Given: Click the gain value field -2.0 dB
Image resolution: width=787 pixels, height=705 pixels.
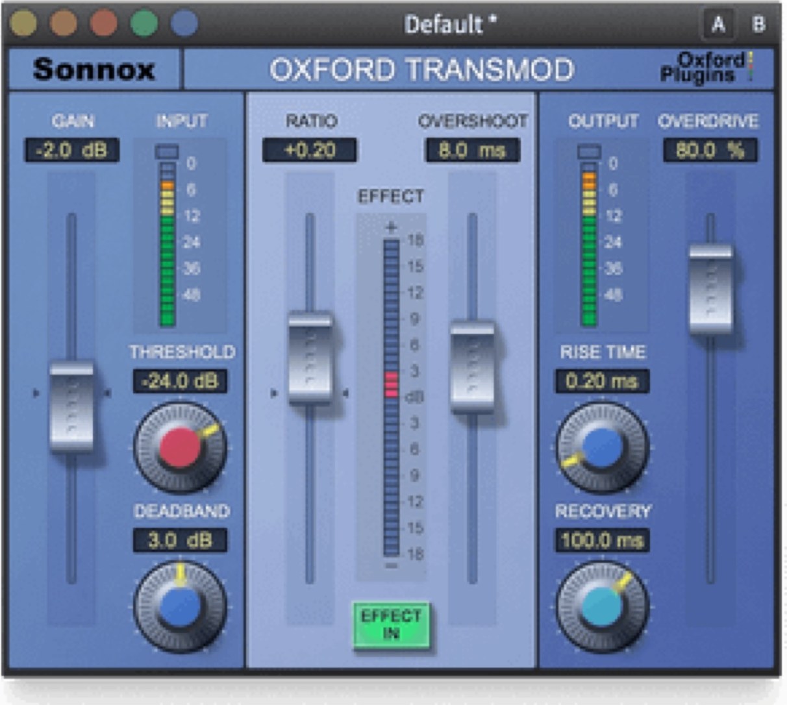Looking at the screenshot, I should [71, 150].
